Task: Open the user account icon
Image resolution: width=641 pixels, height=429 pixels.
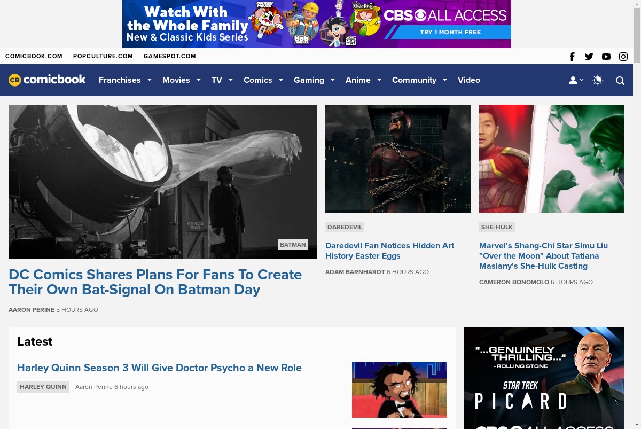Action: click(x=573, y=80)
